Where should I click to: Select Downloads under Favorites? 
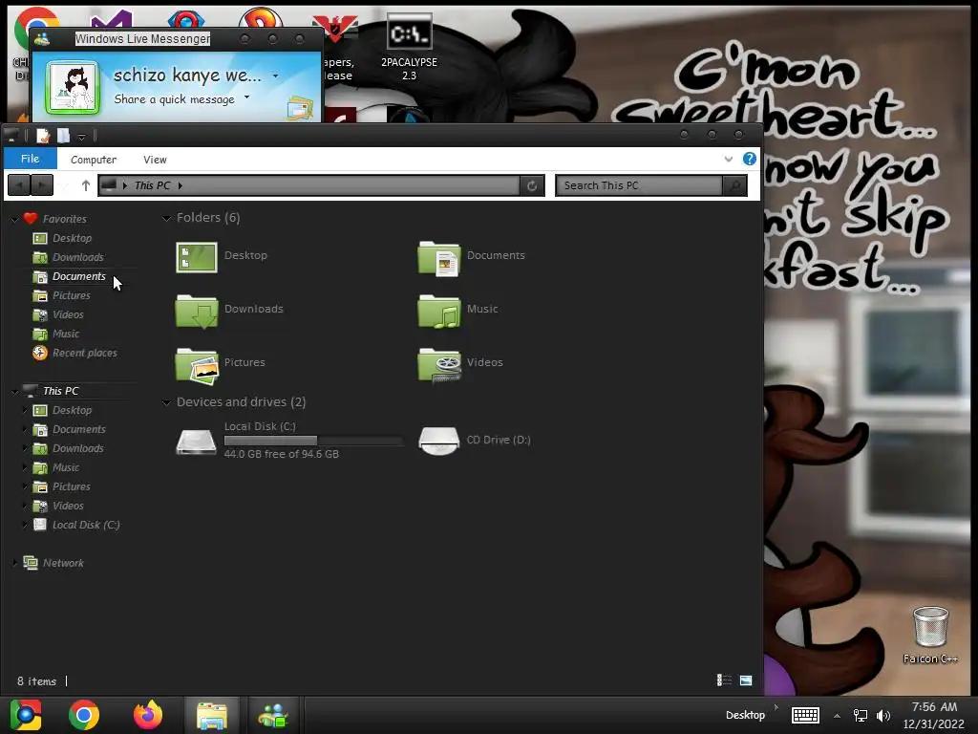click(77, 257)
